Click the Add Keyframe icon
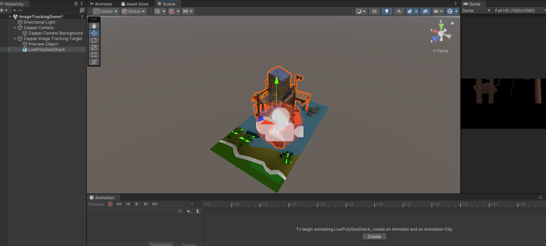This screenshot has height=246, width=546. click(189, 211)
